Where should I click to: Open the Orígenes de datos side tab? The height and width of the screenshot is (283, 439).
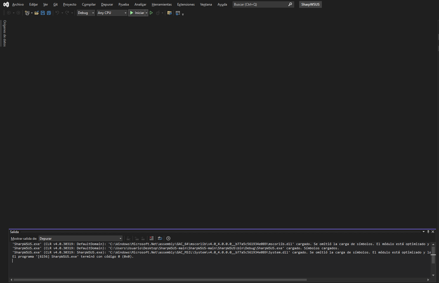[x=4, y=33]
